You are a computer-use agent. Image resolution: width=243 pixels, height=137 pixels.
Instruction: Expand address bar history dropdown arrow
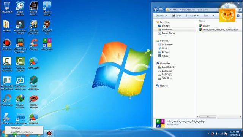pyautogui.click(x=216, y=10)
